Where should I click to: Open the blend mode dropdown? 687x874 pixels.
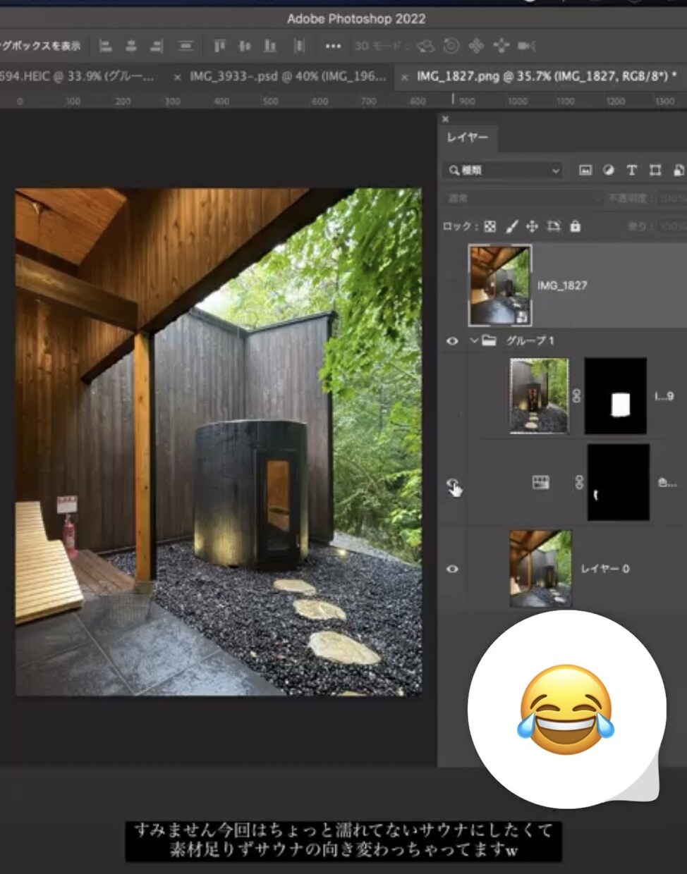[x=522, y=199]
